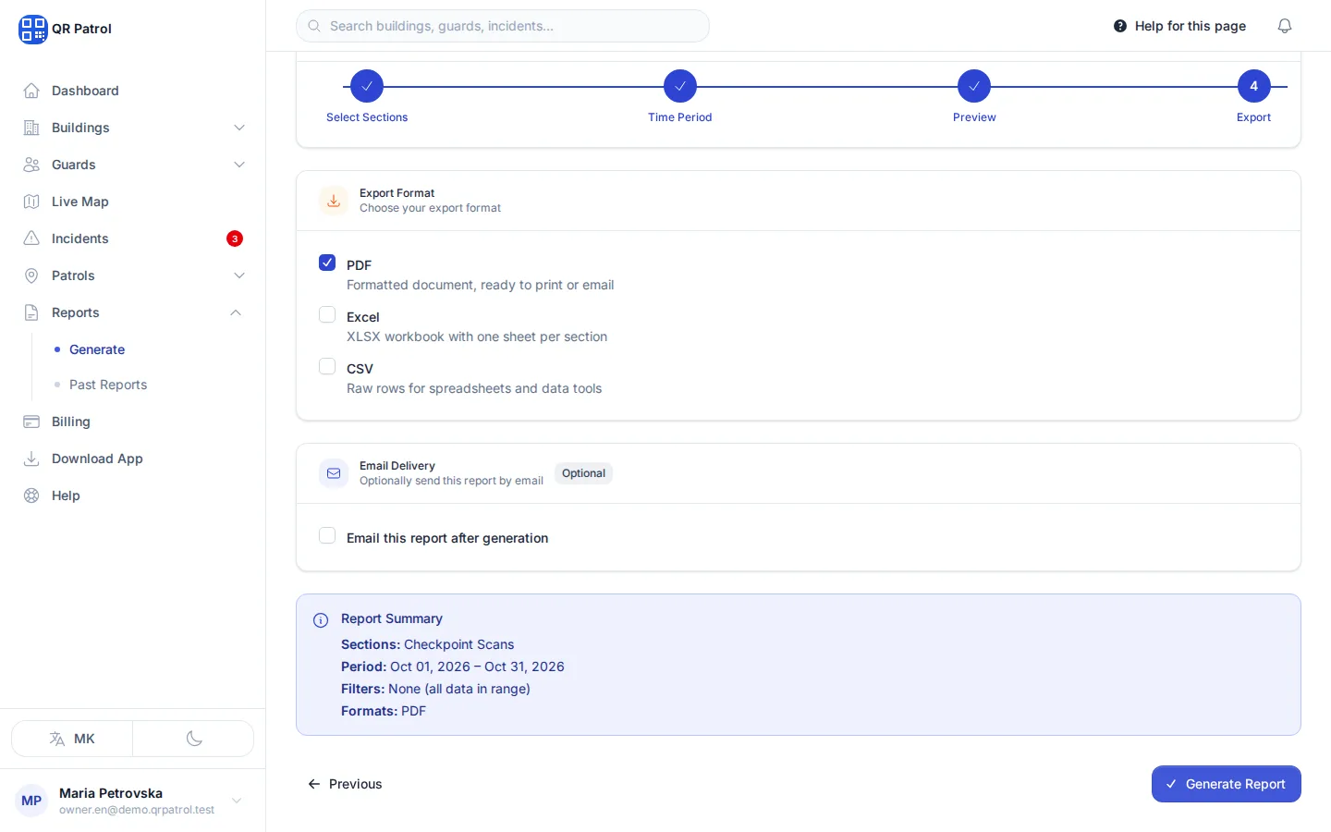1331x832 pixels.
Task: Click the Dashboard home icon
Action: pyautogui.click(x=31, y=91)
